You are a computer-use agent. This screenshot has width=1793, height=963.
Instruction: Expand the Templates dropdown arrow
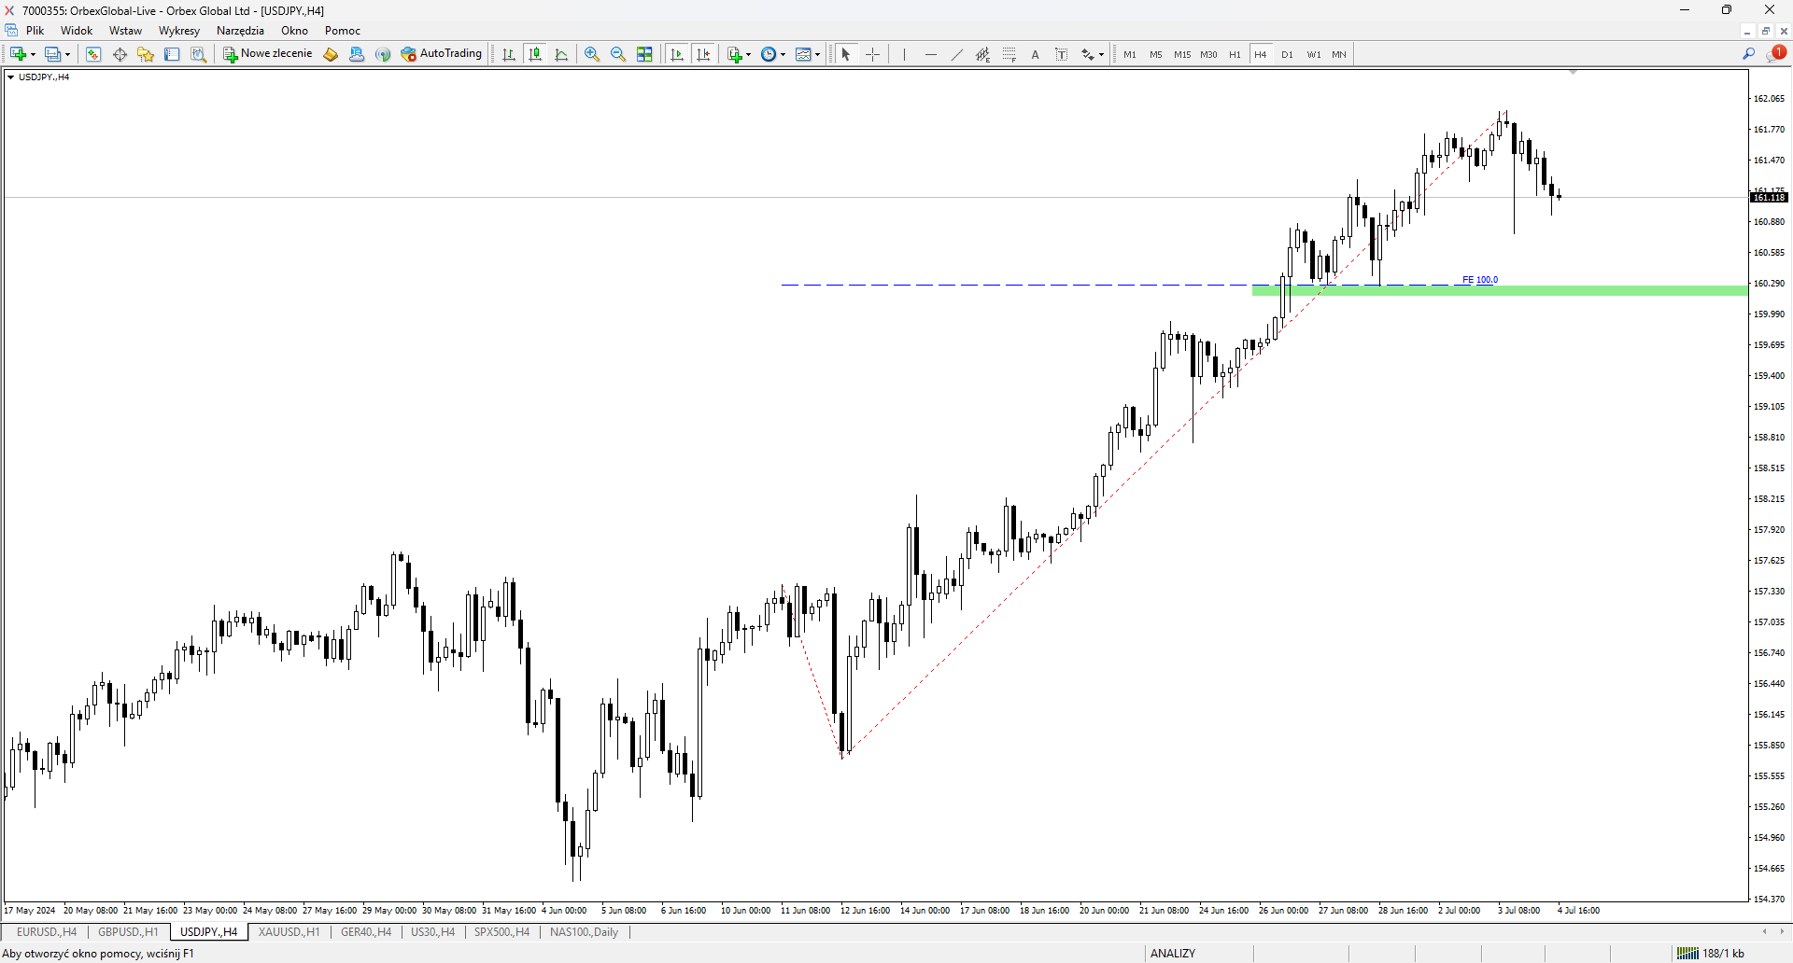point(817,55)
